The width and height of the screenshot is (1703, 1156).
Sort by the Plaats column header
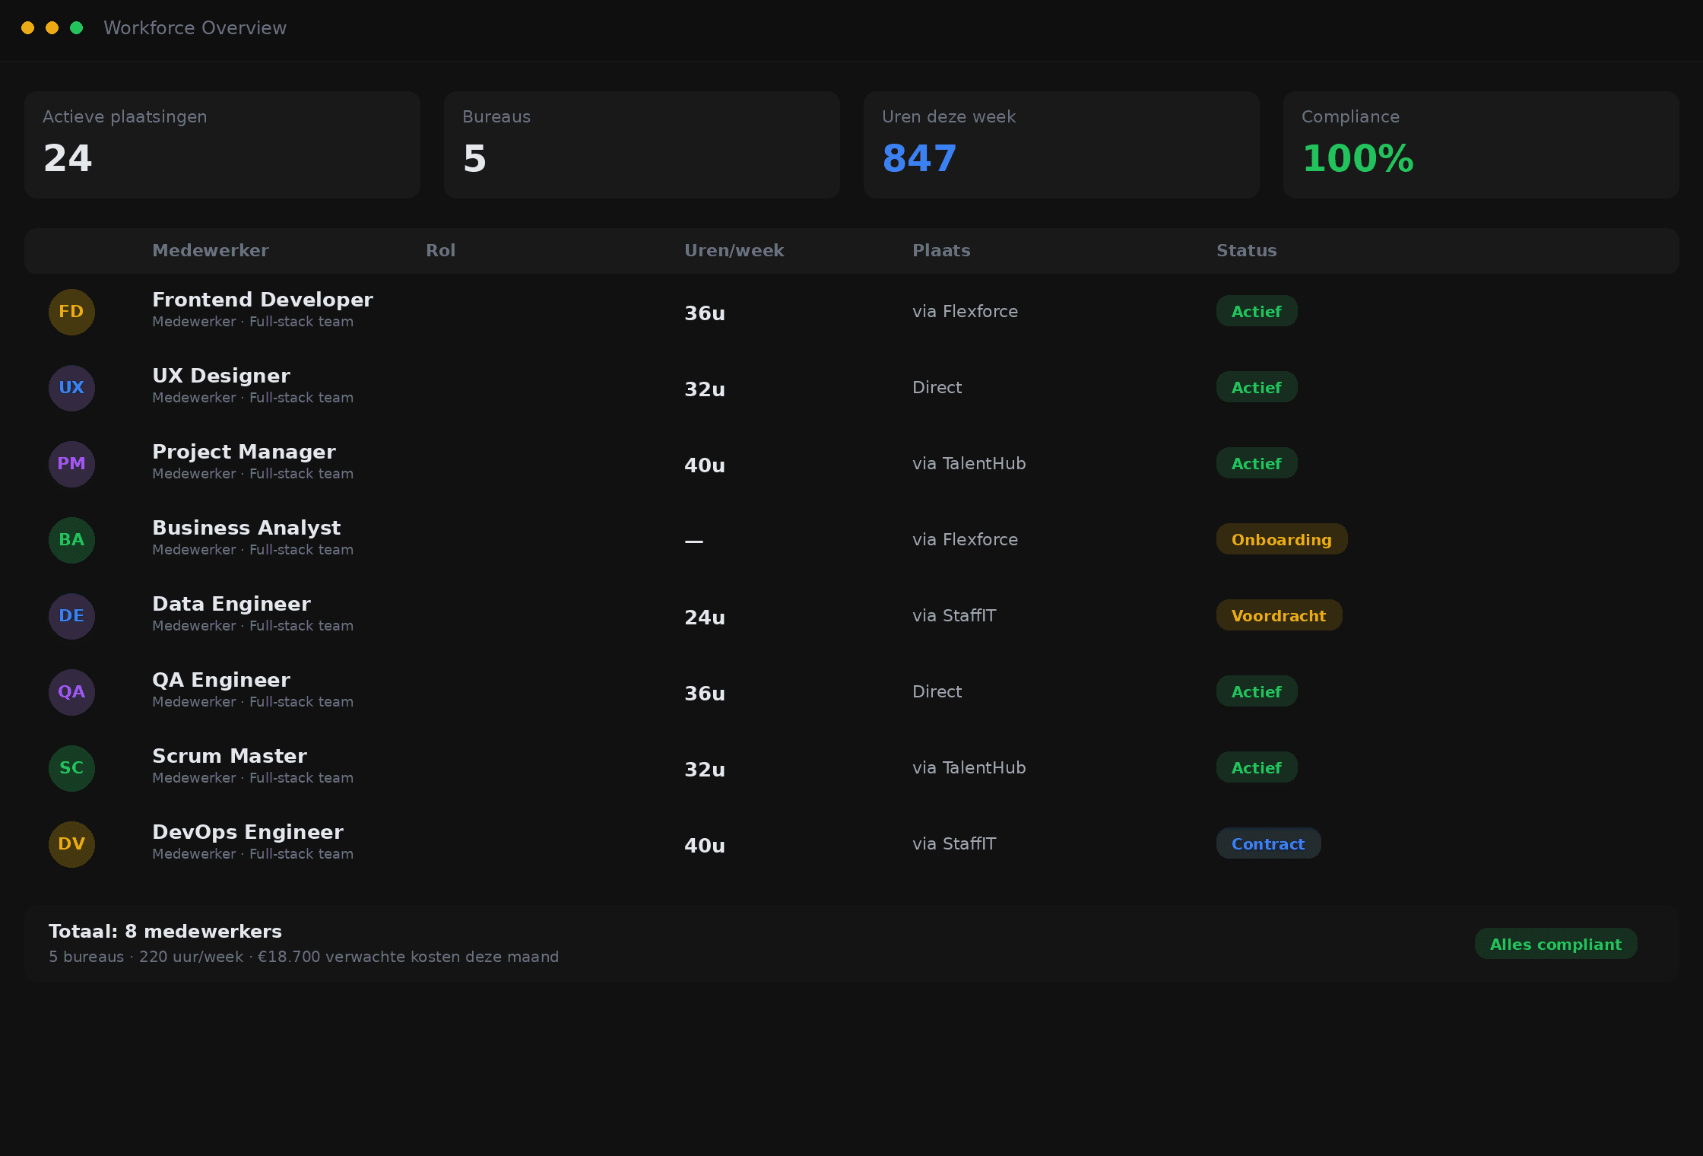click(941, 250)
